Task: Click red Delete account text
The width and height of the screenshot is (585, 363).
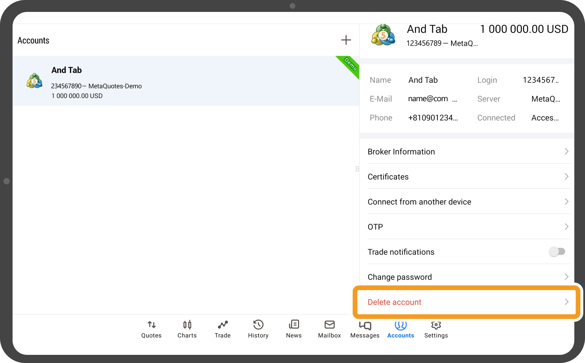Action: 394,302
